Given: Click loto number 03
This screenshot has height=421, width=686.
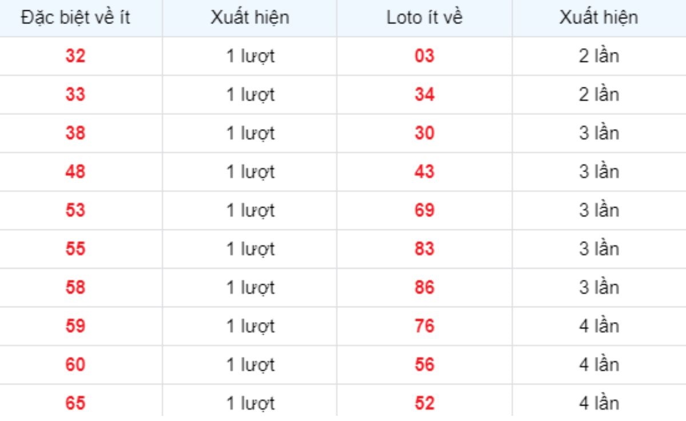Looking at the screenshot, I should pyautogui.click(x=425, y=56).
